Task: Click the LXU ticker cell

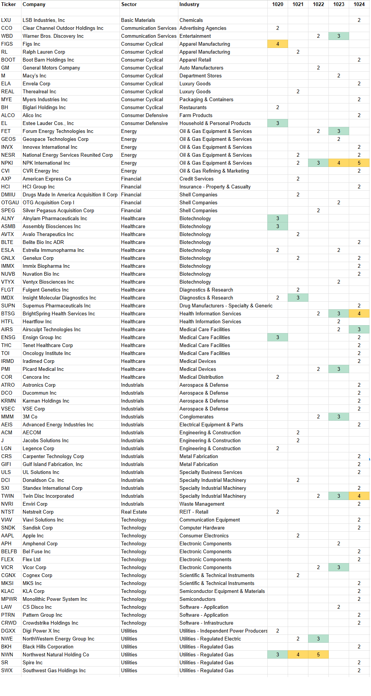Action: (11, 20)
